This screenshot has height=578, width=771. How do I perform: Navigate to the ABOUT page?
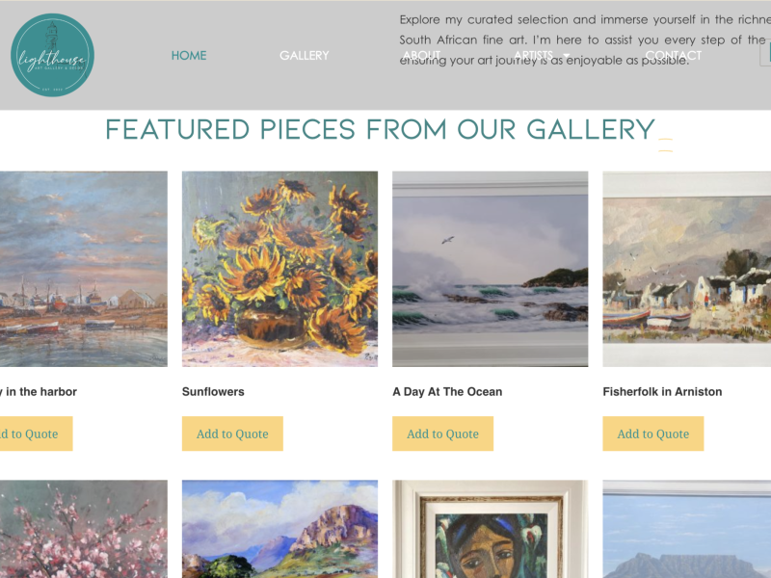(x=421, y=55)
